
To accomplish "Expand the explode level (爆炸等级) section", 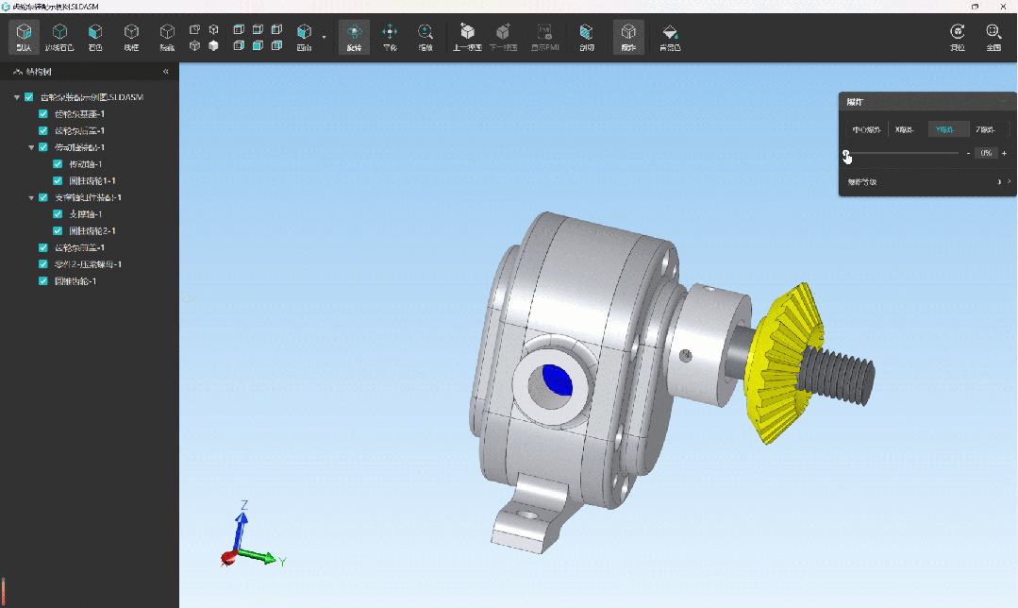I will 1004,181.
